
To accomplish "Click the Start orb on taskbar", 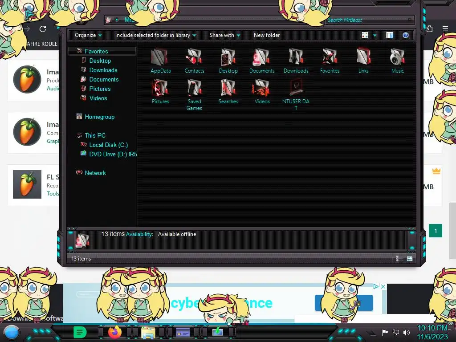I will pyautogui.click(x=11, y=332).
